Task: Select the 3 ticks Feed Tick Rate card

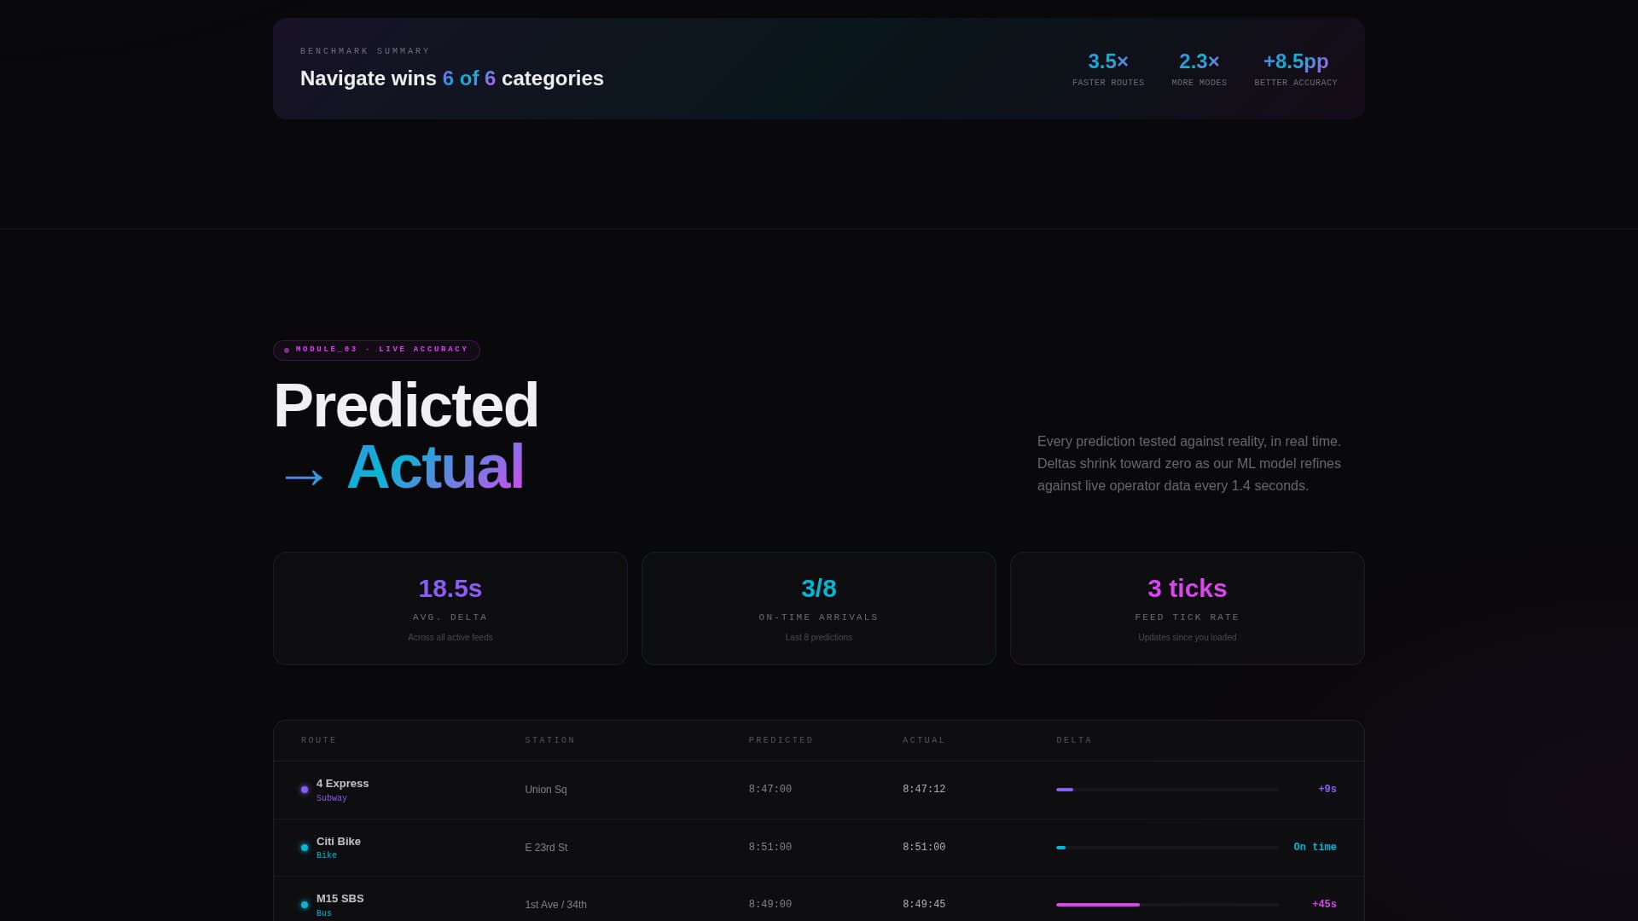Action: pyautogui.click(x=1188, y=608)
